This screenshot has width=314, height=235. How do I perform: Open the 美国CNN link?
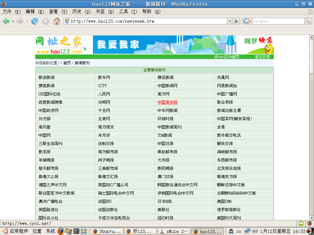[224, 201]
